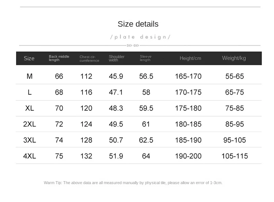The width and height of the screenshot is (274, 202).
Task: Click the Warm Tip note text
Action: (x=133, y=183)
